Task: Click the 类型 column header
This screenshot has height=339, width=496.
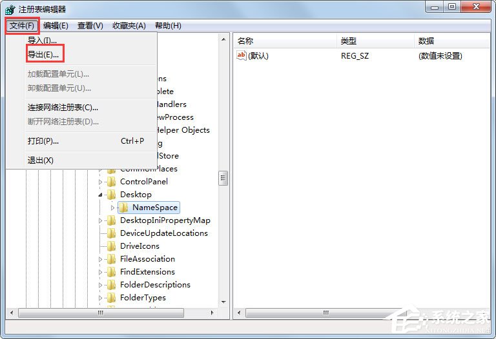Action: point(375,41)
